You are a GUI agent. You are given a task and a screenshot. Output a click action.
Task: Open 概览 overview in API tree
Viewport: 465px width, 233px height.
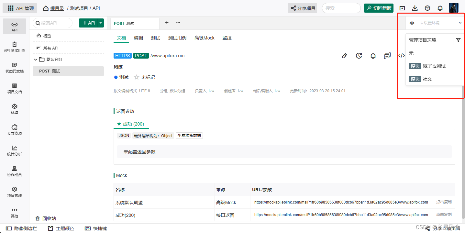point(68,36)
